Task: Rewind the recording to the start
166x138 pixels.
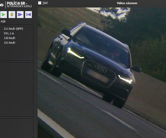Action: 28,14
